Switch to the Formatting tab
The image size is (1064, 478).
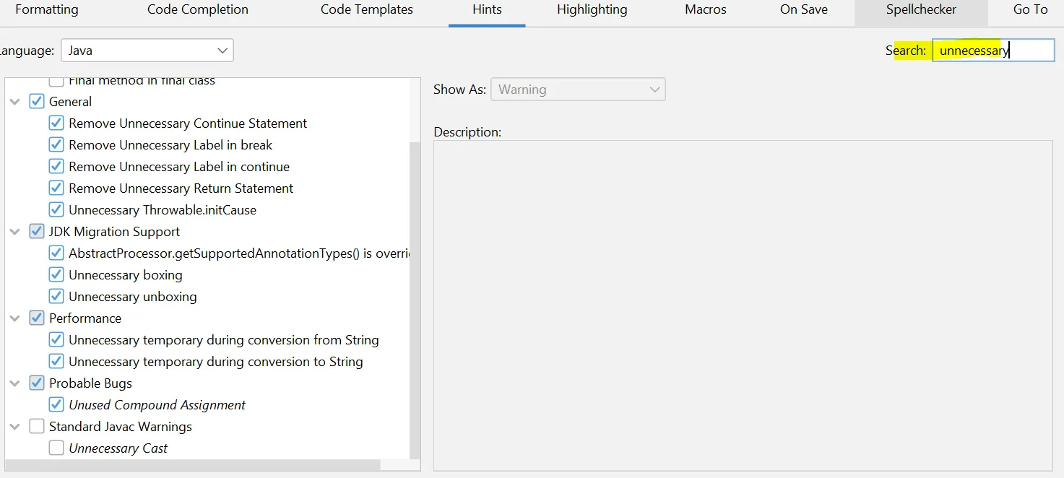click(x=47, y=10)
